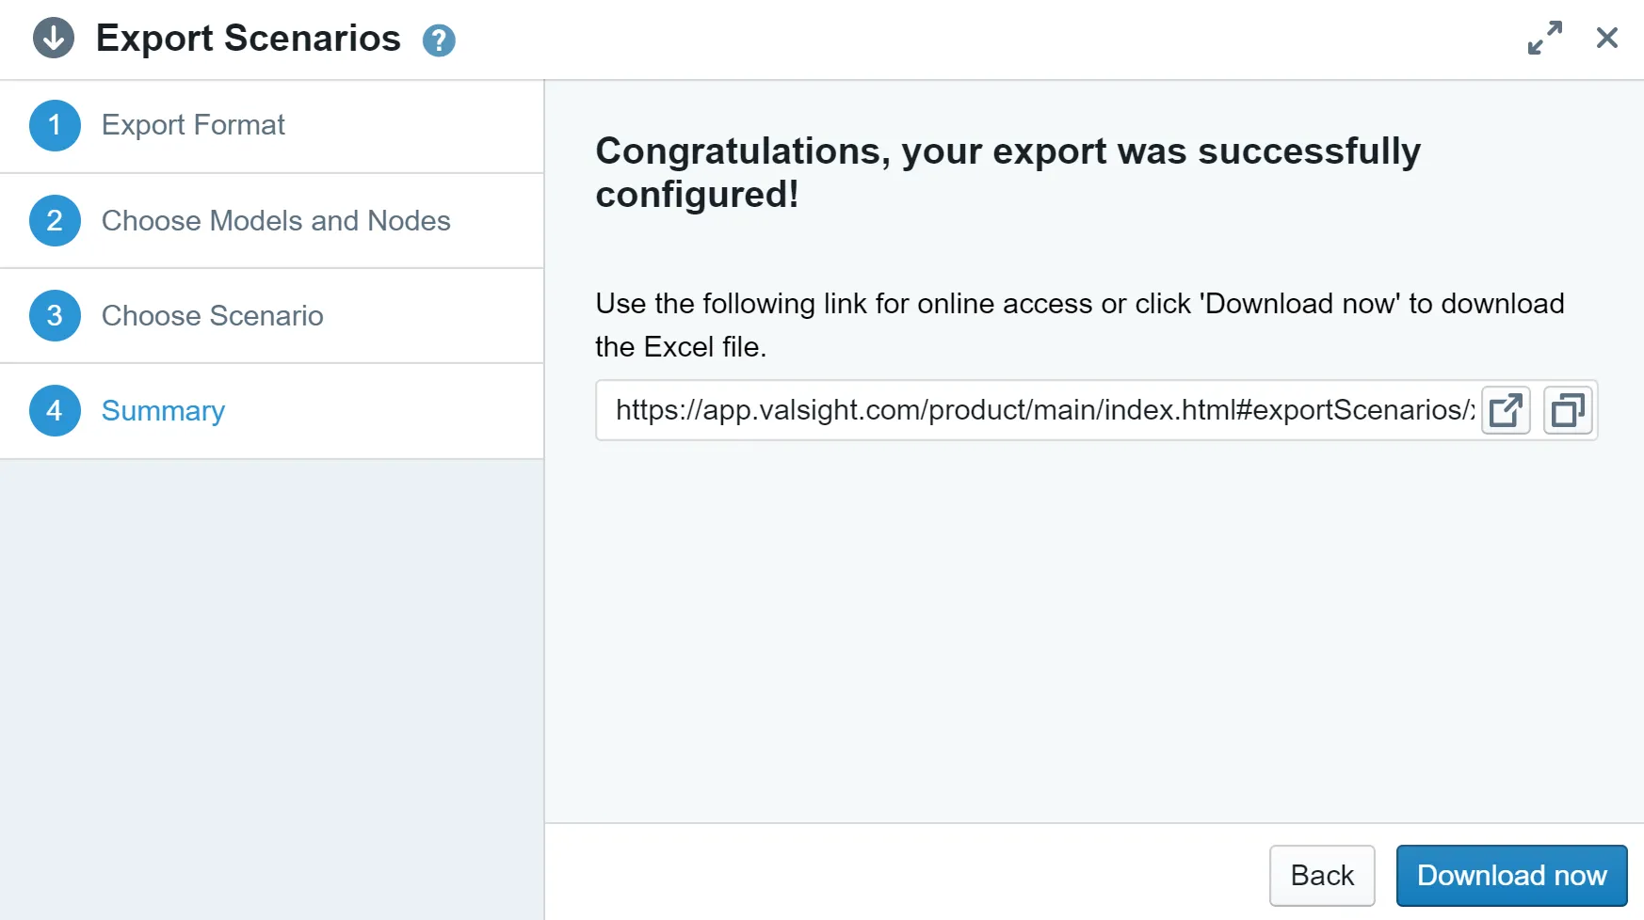1644x920 pixels.
Task: Click the download arrow icon in header
Action: (54, 39)
